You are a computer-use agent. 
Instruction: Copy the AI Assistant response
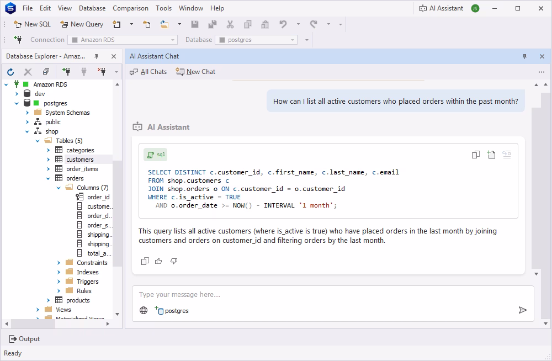click(x=145, y=261)
